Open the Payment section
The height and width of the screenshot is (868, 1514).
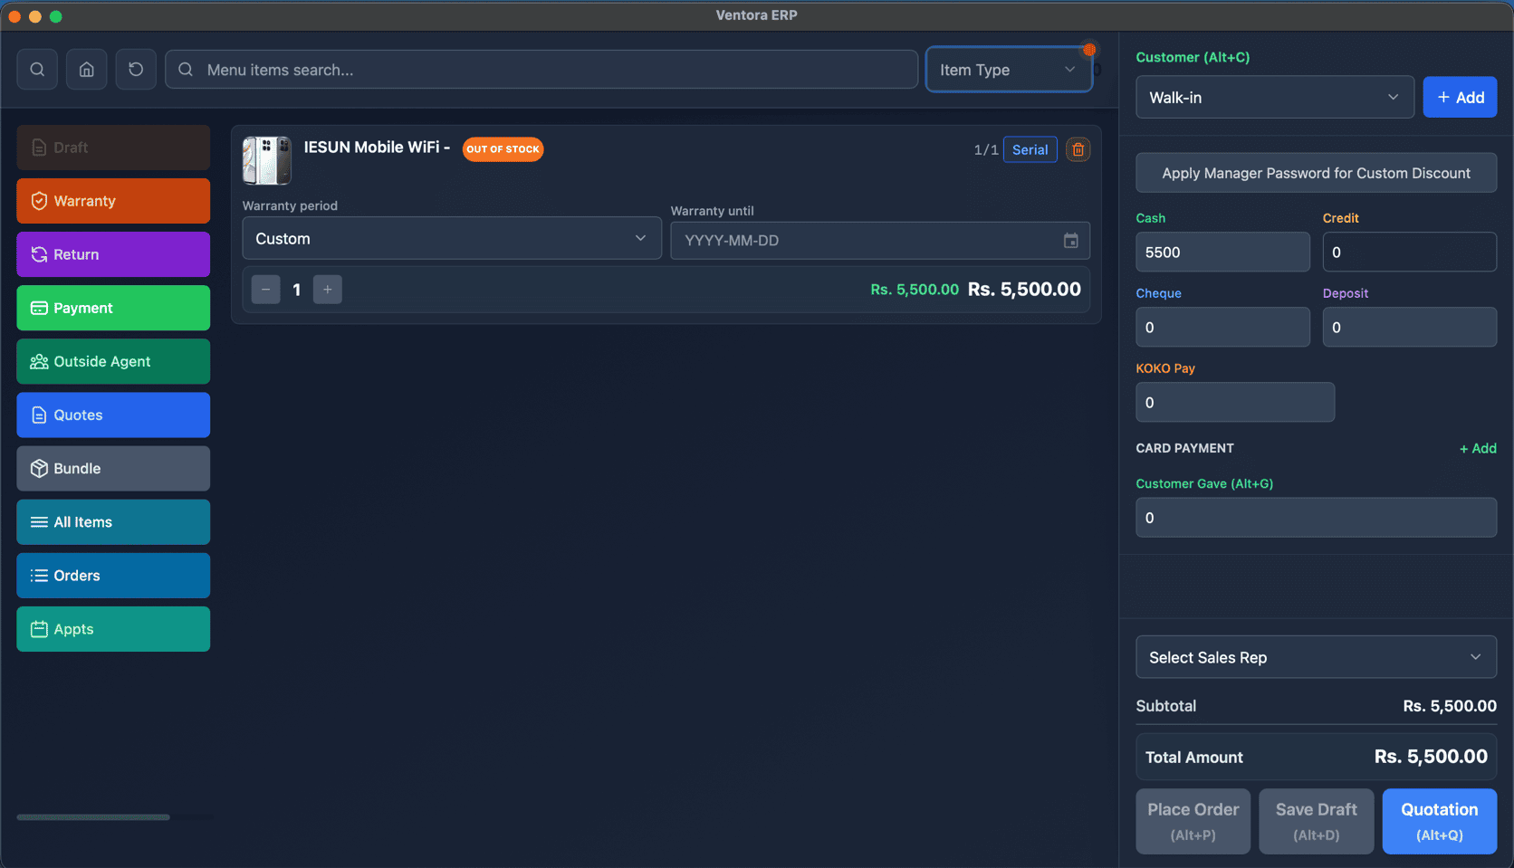(x=113, y=308)
